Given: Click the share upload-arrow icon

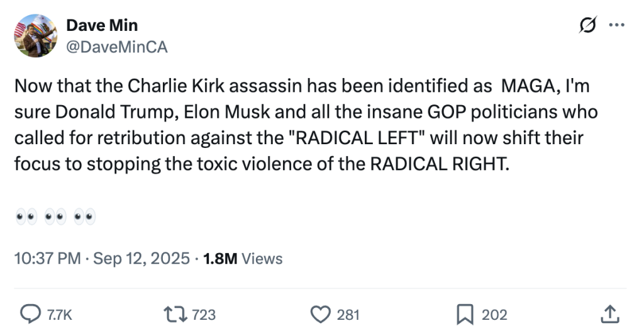Looking at the screenshot, I should click(608, 314).
